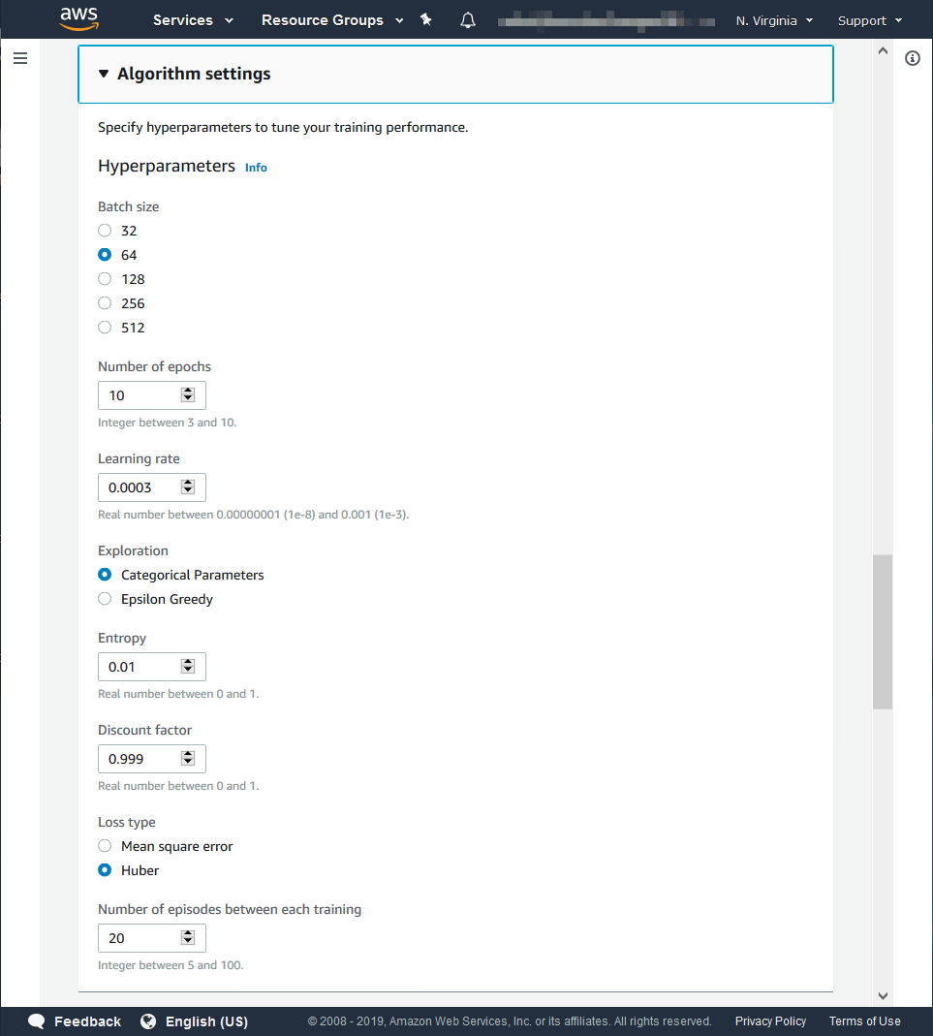
Task: Click the globe language icon
Action: coord(148,1021)
